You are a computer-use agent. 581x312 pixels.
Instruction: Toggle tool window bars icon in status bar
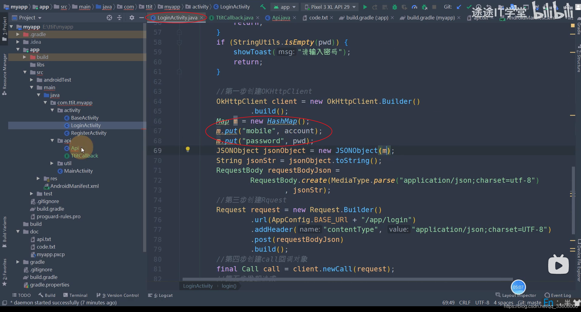tap(4, 303)
